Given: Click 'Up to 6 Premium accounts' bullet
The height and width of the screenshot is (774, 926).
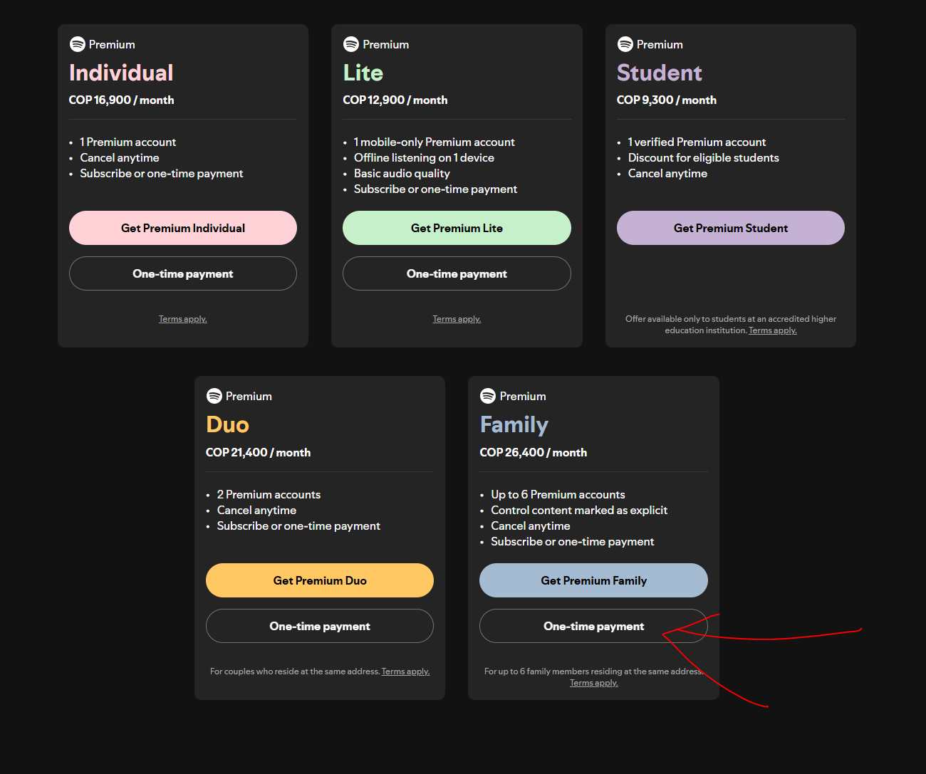Looking at the screenshot, I should point(558,495).
